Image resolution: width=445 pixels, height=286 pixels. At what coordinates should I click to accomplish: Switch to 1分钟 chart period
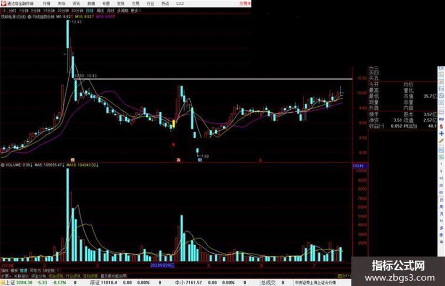click(24, 10)
